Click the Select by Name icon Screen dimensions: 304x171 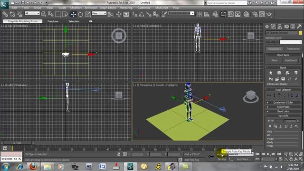(x=51, y=14)
